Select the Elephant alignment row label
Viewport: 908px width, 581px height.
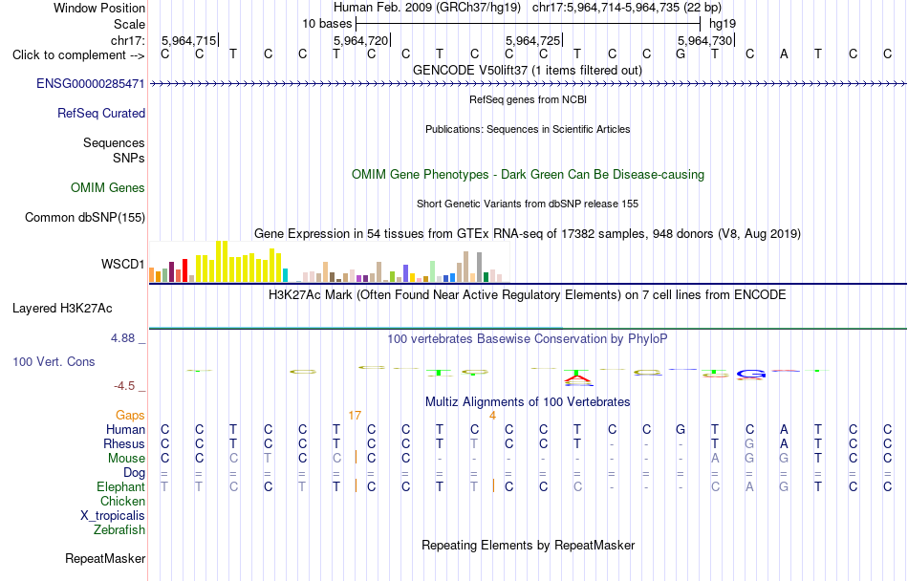coord(121,487)
